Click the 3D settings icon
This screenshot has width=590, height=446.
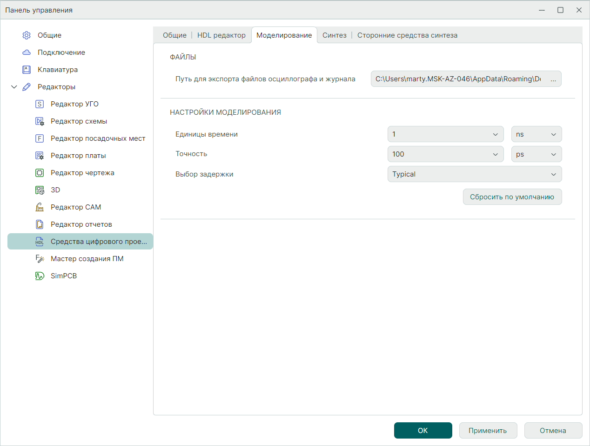coord(40,190)
